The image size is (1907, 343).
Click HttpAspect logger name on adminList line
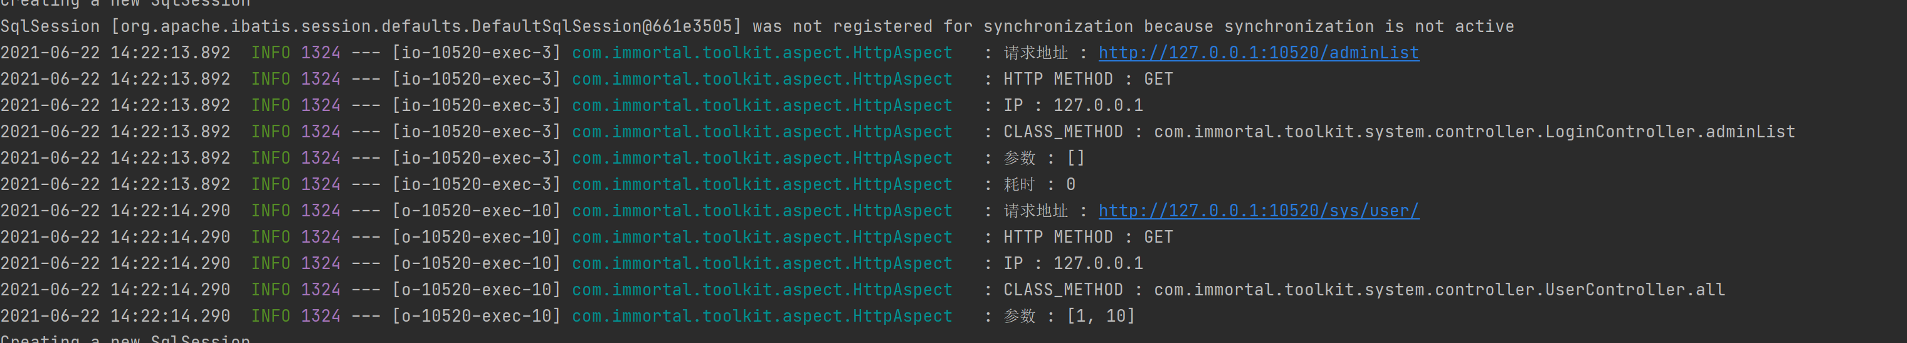pos(762,53)
